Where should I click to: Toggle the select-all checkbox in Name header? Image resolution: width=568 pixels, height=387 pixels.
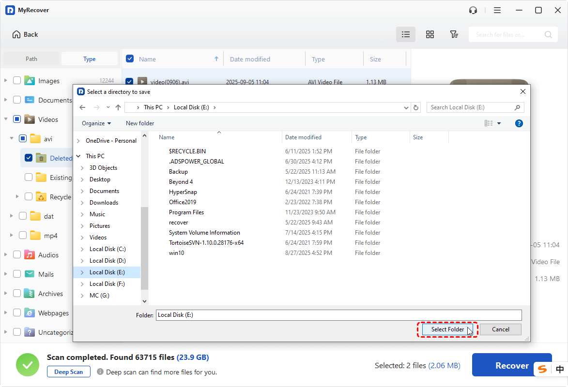pyautogui.click(x=130, y=59)
